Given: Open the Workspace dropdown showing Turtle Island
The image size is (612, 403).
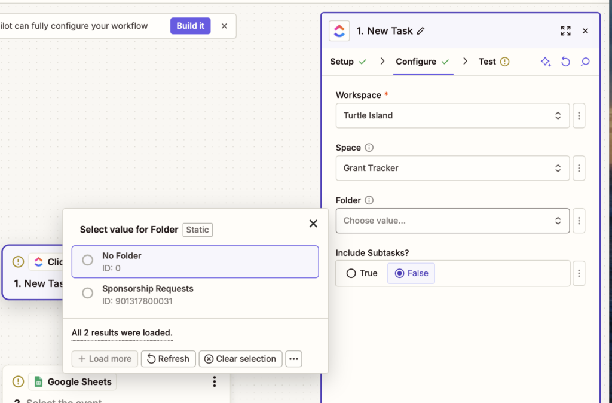Looking at the screenshot, I should (452, 115).
